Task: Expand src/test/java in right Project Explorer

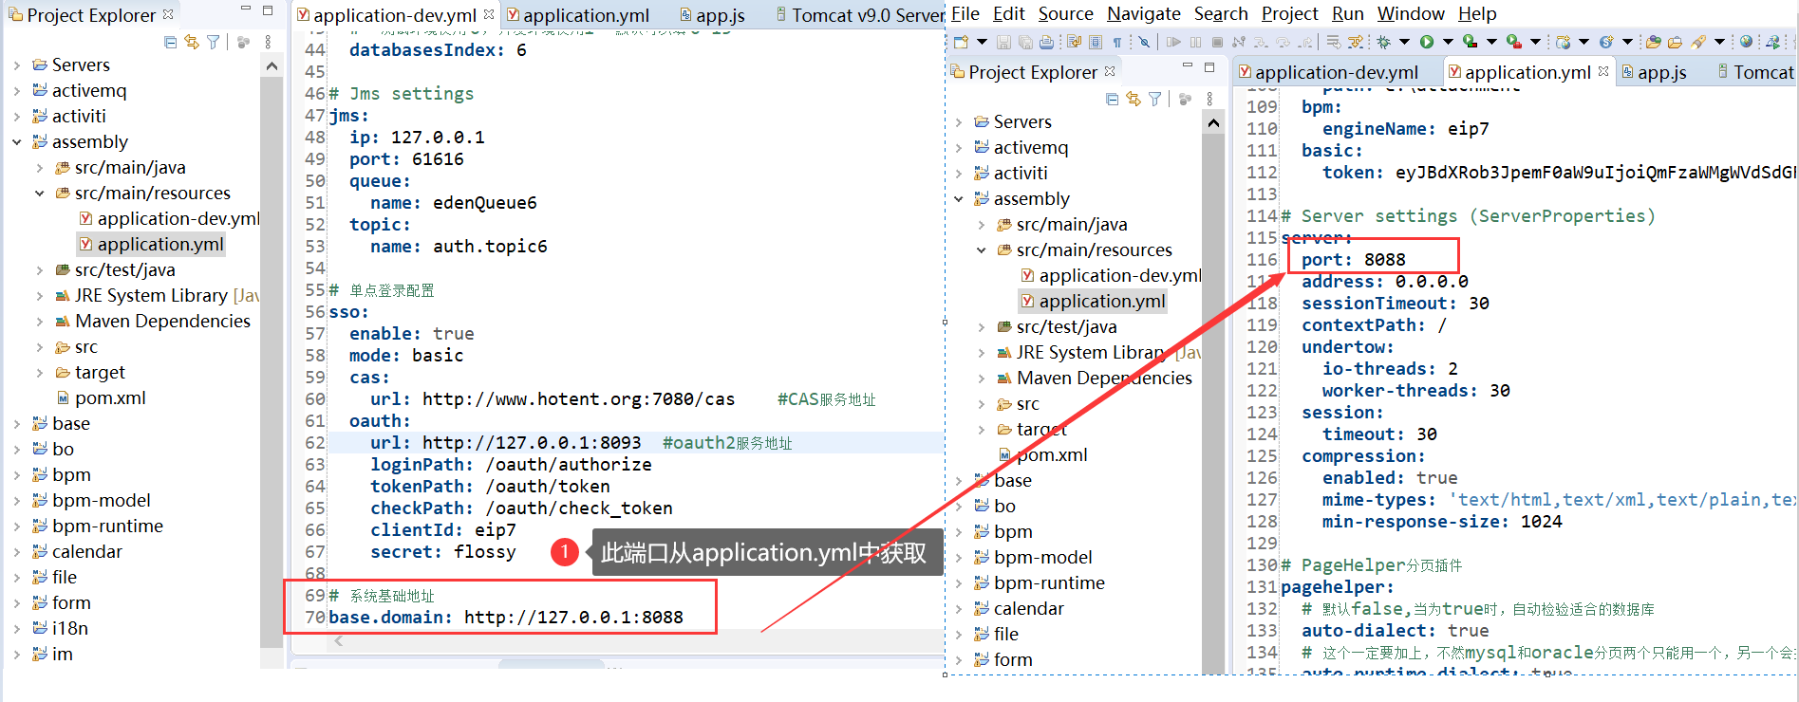Action: pos(982,327)
